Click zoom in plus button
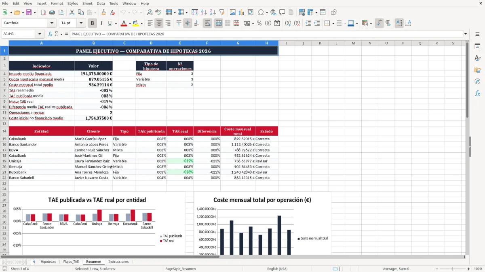 468,269
